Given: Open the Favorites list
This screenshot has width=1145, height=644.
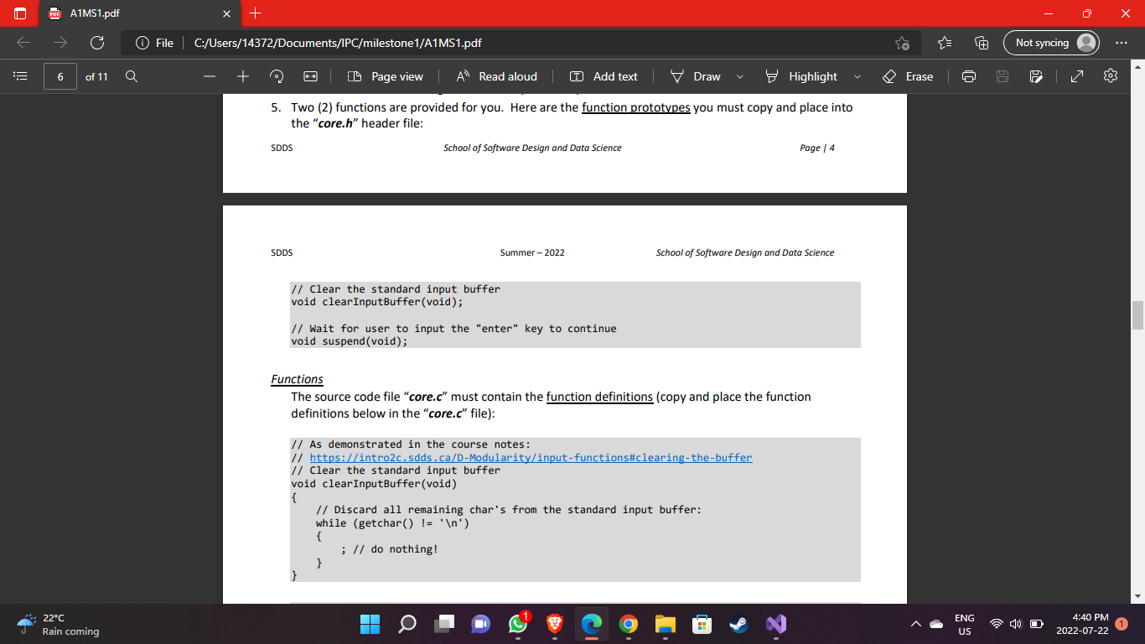Looking at the screenshot, I should click(945, 43).
